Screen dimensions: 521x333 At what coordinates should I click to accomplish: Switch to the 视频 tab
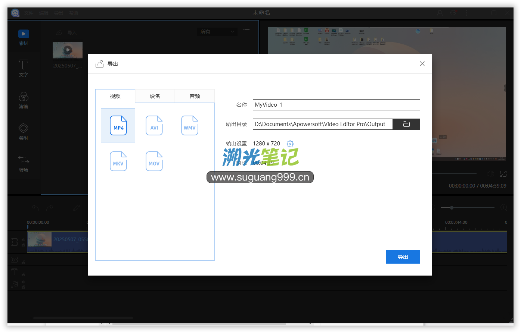click(x=115, y=96)
